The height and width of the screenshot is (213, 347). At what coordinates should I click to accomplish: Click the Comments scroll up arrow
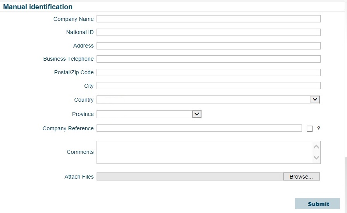(316, 147)
